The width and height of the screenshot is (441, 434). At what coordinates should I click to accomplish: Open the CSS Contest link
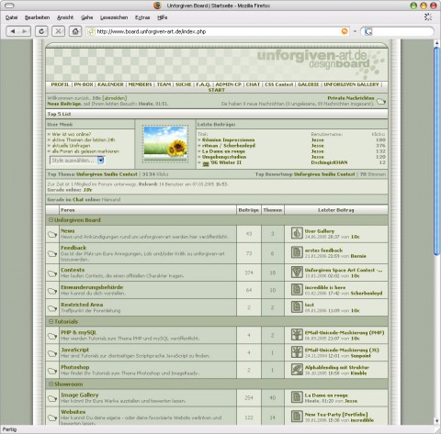point(279,84)
